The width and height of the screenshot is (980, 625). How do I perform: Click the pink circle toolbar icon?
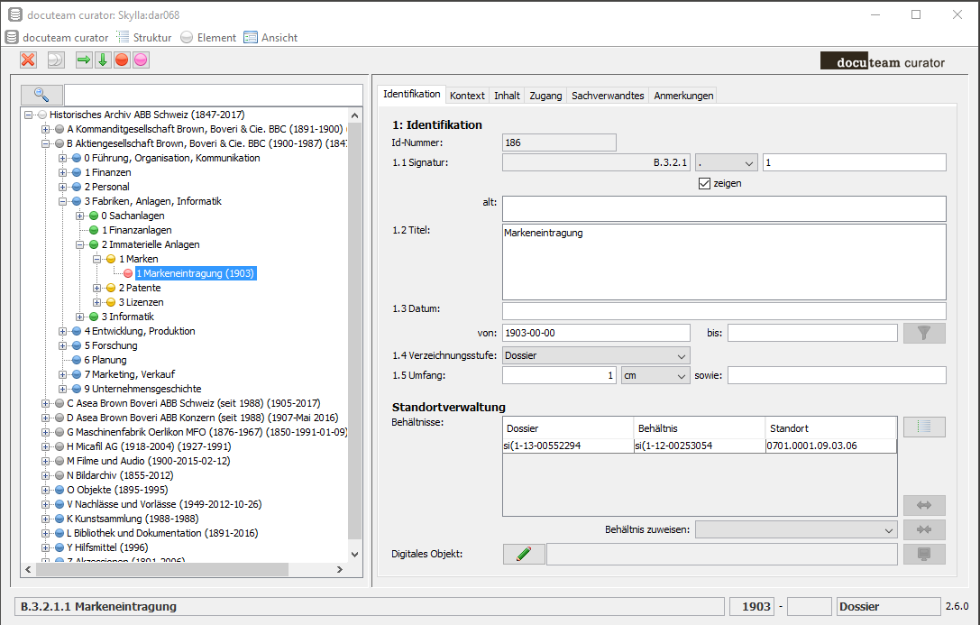tap(141, 60)
